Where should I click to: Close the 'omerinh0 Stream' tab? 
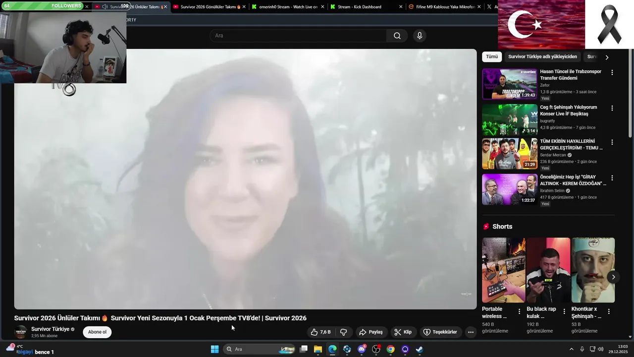323,7
